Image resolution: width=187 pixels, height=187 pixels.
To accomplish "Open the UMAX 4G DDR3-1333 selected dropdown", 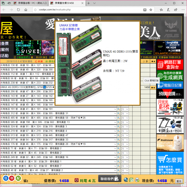I will 27,87.
